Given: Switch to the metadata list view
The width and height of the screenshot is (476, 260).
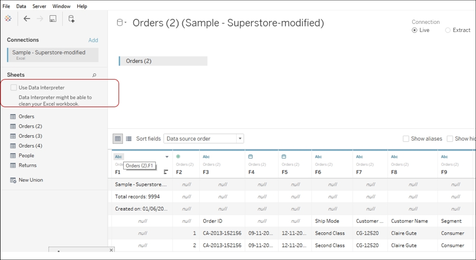Looking at the screenshot, I should pyautogui.click(x=129, y=139).
